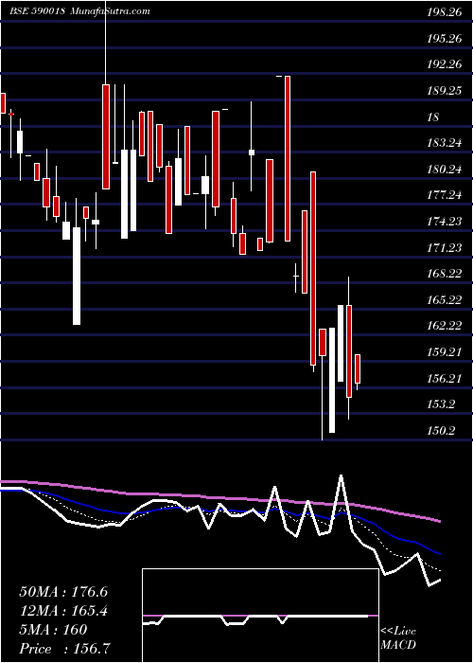Click the last red candlestick near 157
The width and height of the screenshot is (473, 663).
coord(358,369)
